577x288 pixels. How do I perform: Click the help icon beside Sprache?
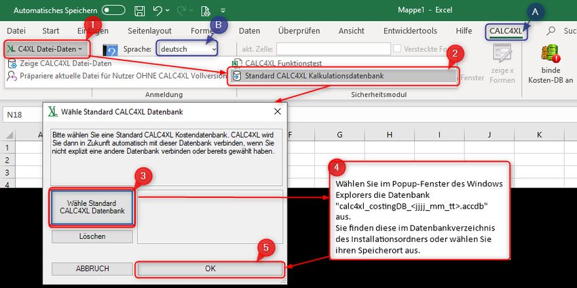(110, 51)
